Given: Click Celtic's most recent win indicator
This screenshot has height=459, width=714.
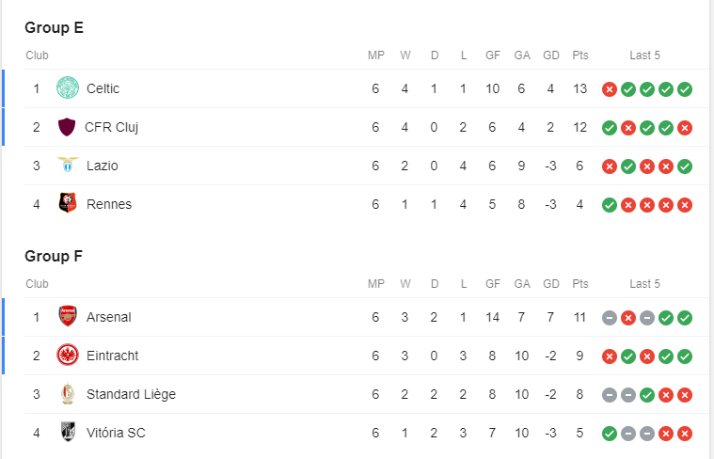Looking at the screenshot, I should (x=685, y=89).
